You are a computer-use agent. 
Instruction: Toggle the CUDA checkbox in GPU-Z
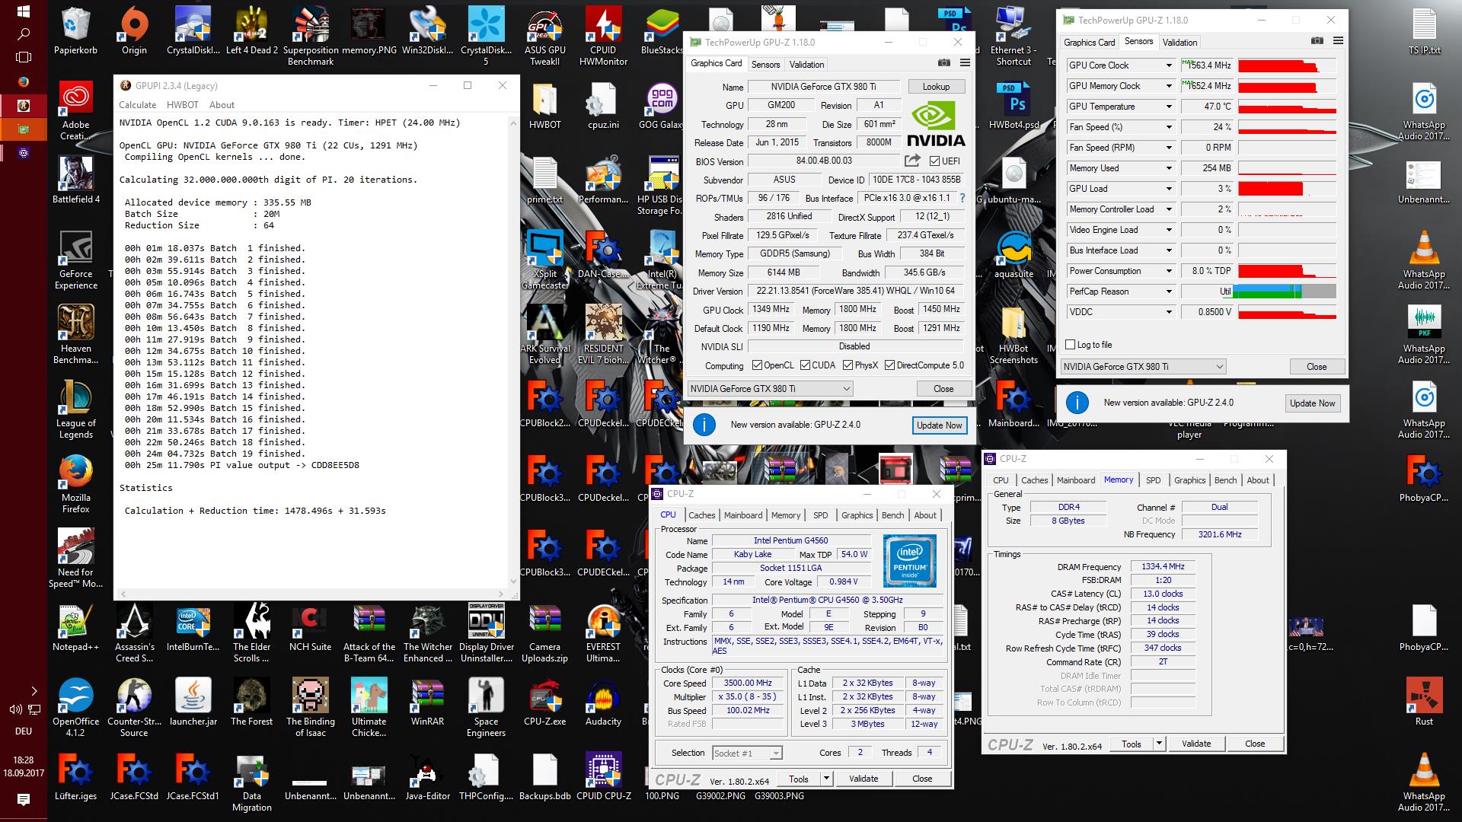(805, 365)
